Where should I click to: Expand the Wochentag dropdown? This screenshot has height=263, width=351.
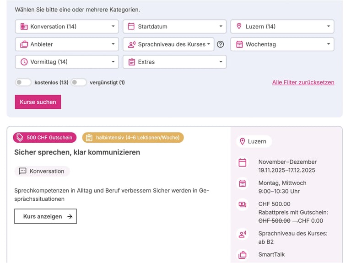[282, 44]
